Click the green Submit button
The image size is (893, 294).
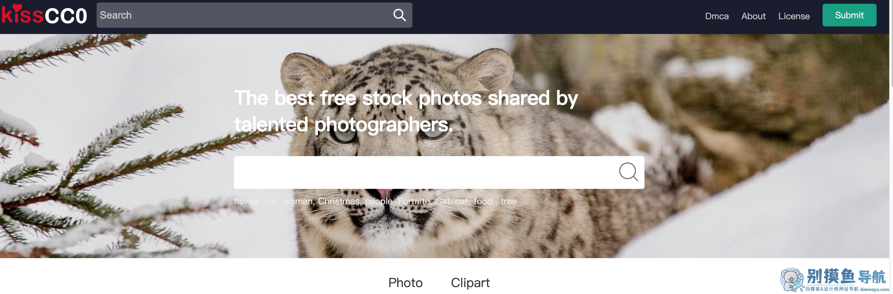[x=849, y=15]
